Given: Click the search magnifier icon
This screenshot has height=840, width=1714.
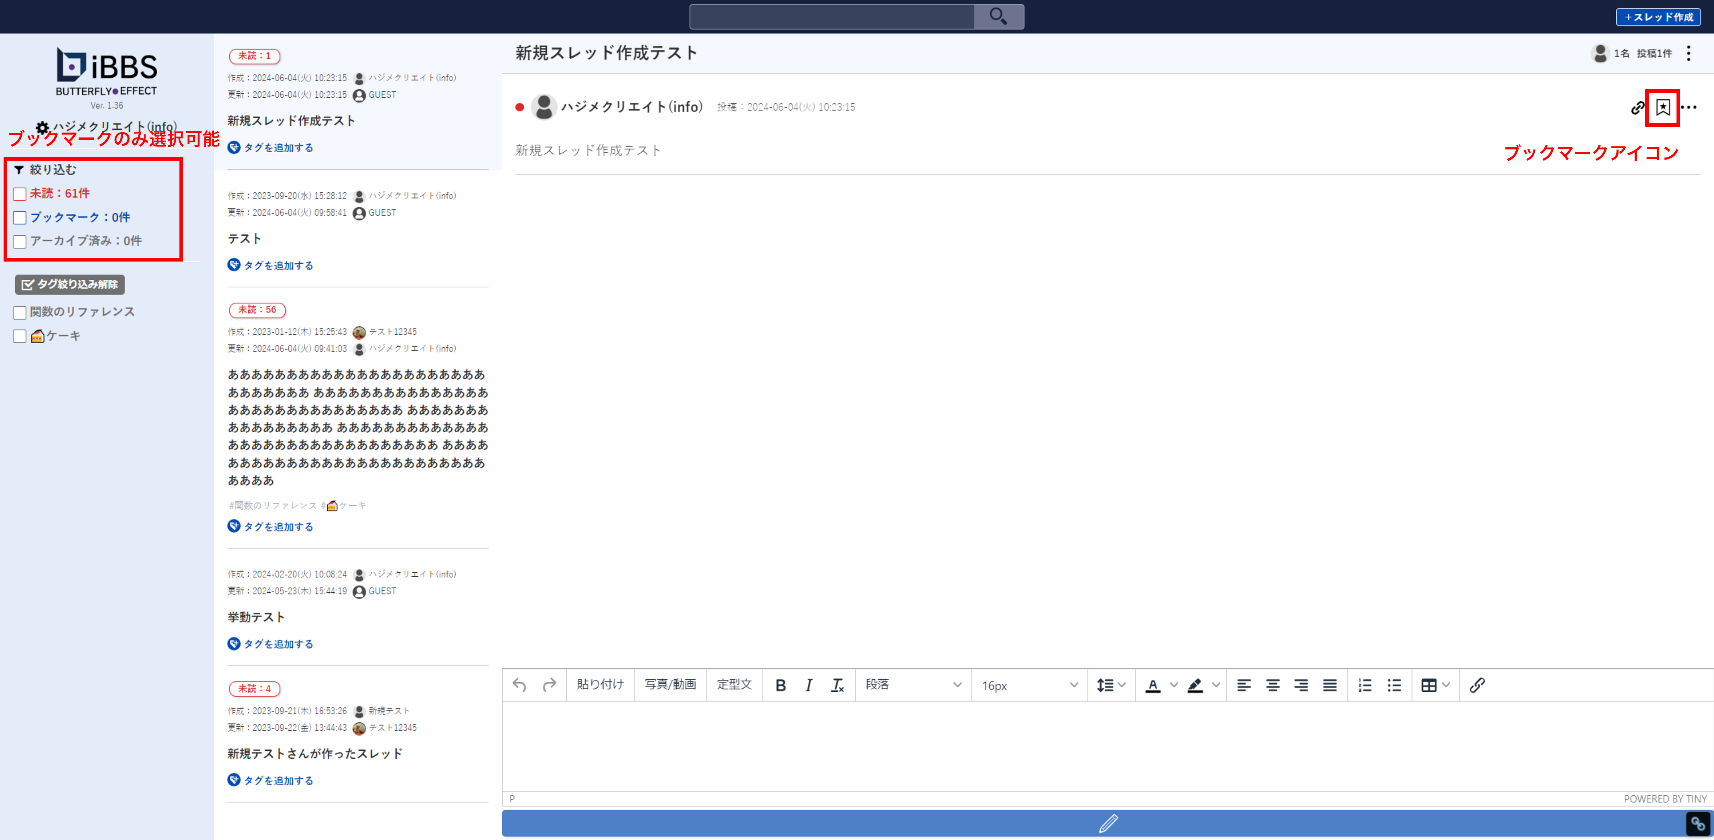Looking at the screenshot, I should point(998,16).
